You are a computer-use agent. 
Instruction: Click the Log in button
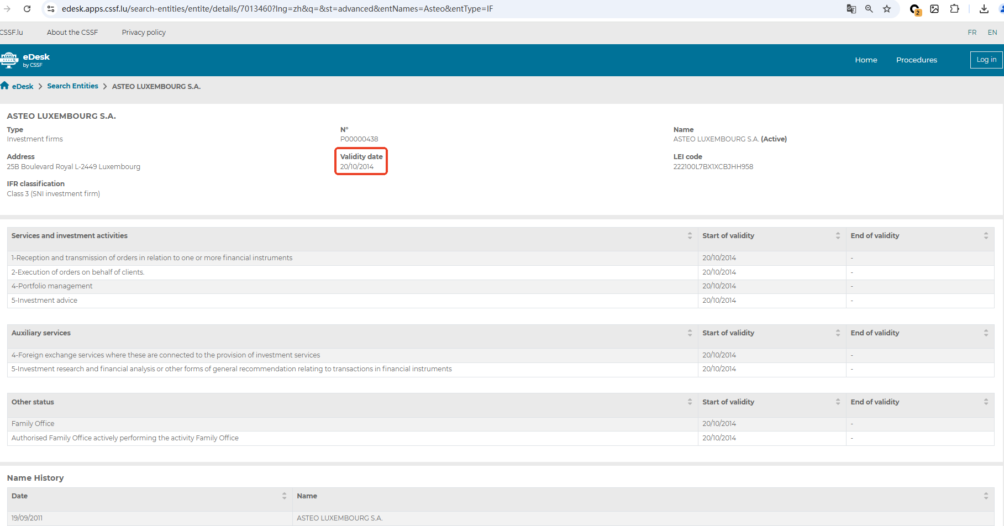click(x=986, y=60)
